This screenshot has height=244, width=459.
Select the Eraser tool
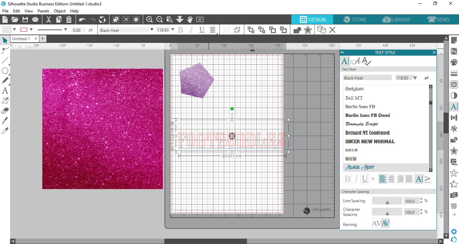click(5, 111)
